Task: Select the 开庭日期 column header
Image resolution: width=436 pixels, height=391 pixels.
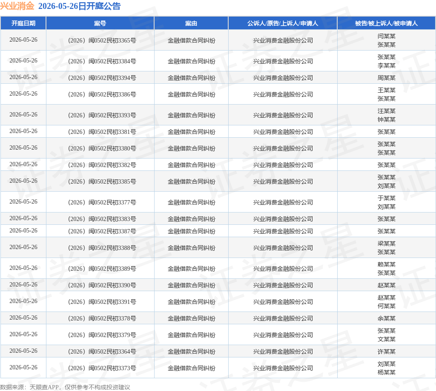Action: coord(23,23)
